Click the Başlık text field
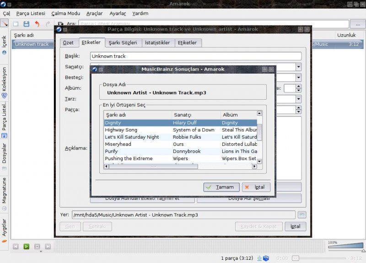 coord(195,56)
